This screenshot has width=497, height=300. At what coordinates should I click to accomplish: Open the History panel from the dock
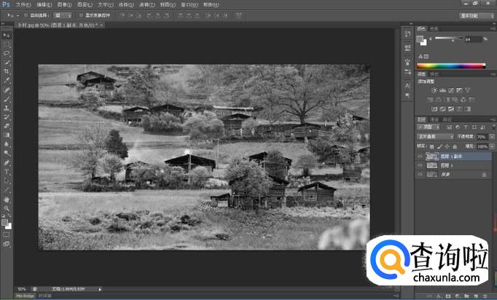(x=407, y=34)
